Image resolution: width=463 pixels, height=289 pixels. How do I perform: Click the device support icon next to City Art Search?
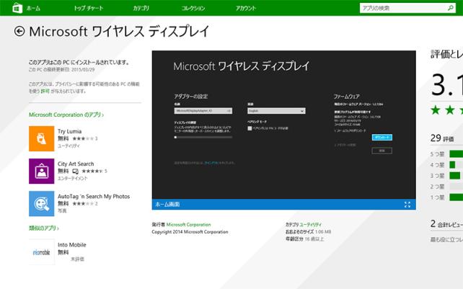(x=76, y=172)
